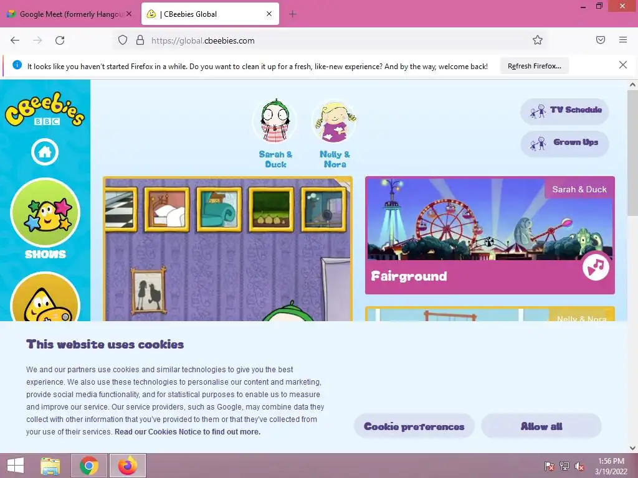The width and height of the screenshot is (638, 478).
Task: Switch to the CBeebies Global tab
Action: [x=211, y=14]
